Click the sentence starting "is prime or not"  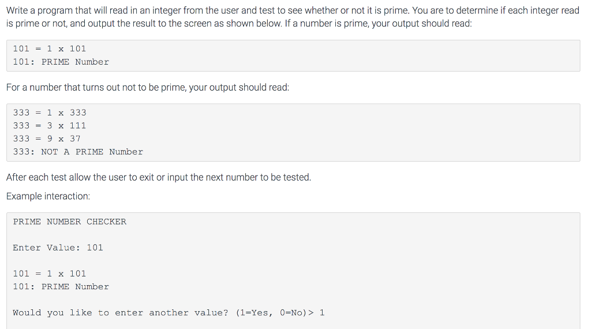pyautogui.click(x=239, y=23)
